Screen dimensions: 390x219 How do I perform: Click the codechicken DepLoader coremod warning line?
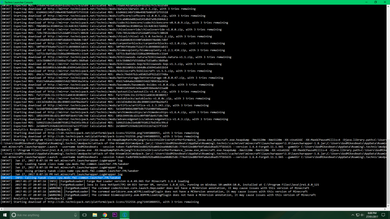[155, 188]
